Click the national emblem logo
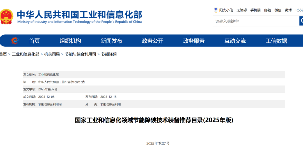 [x=6, y=16]
